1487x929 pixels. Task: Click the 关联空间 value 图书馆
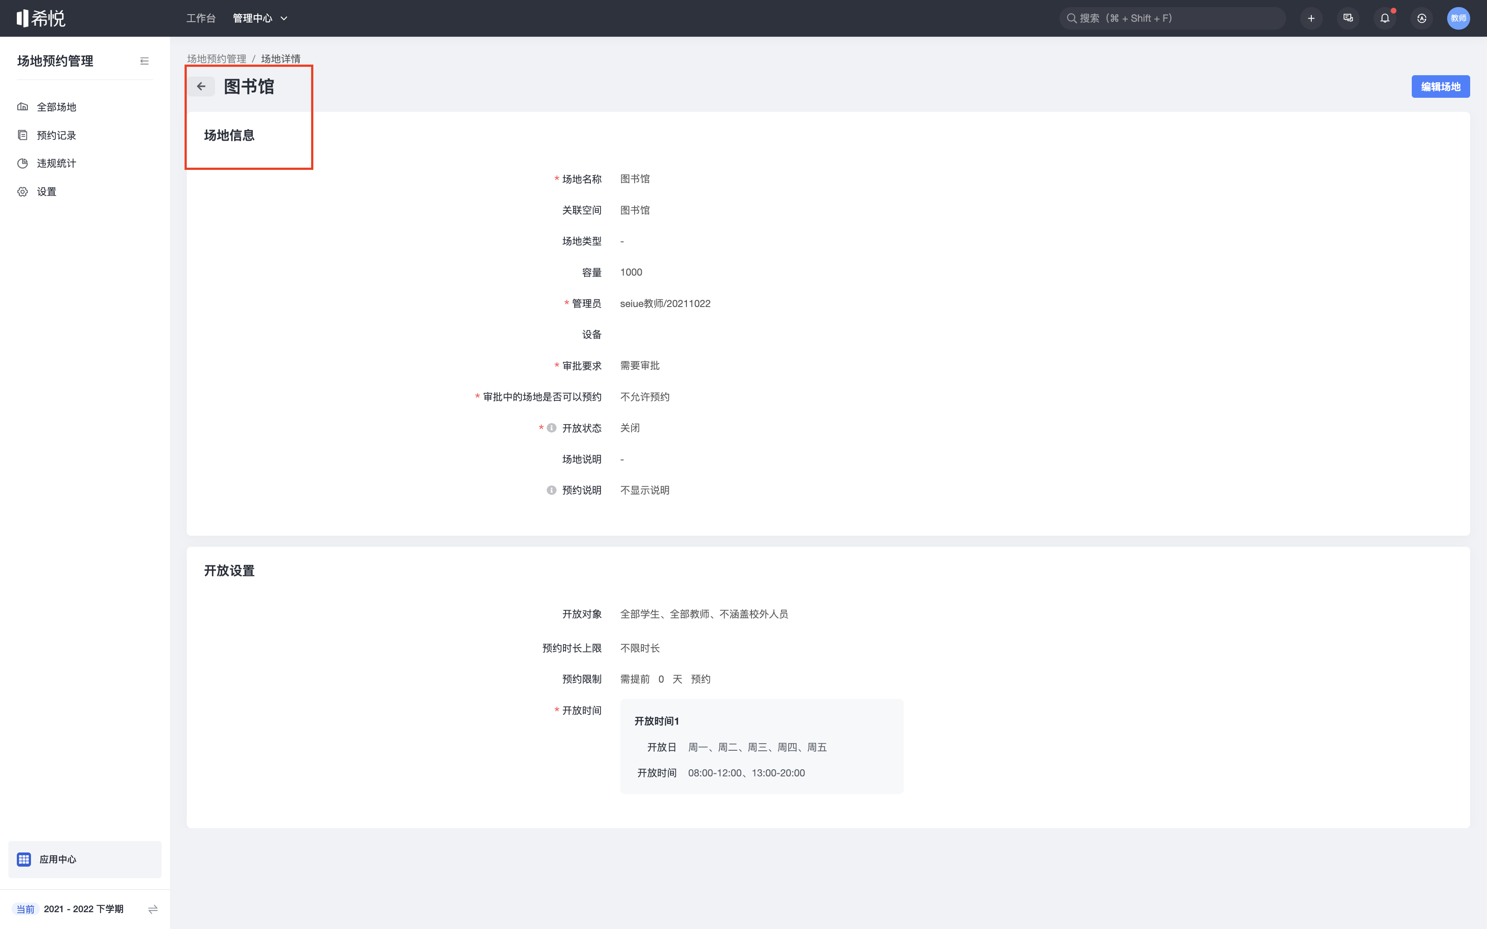pyautogui.click(x=635, y=210)
